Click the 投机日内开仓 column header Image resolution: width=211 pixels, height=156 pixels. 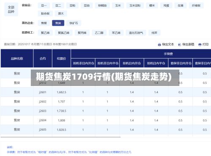click(132, 63)
